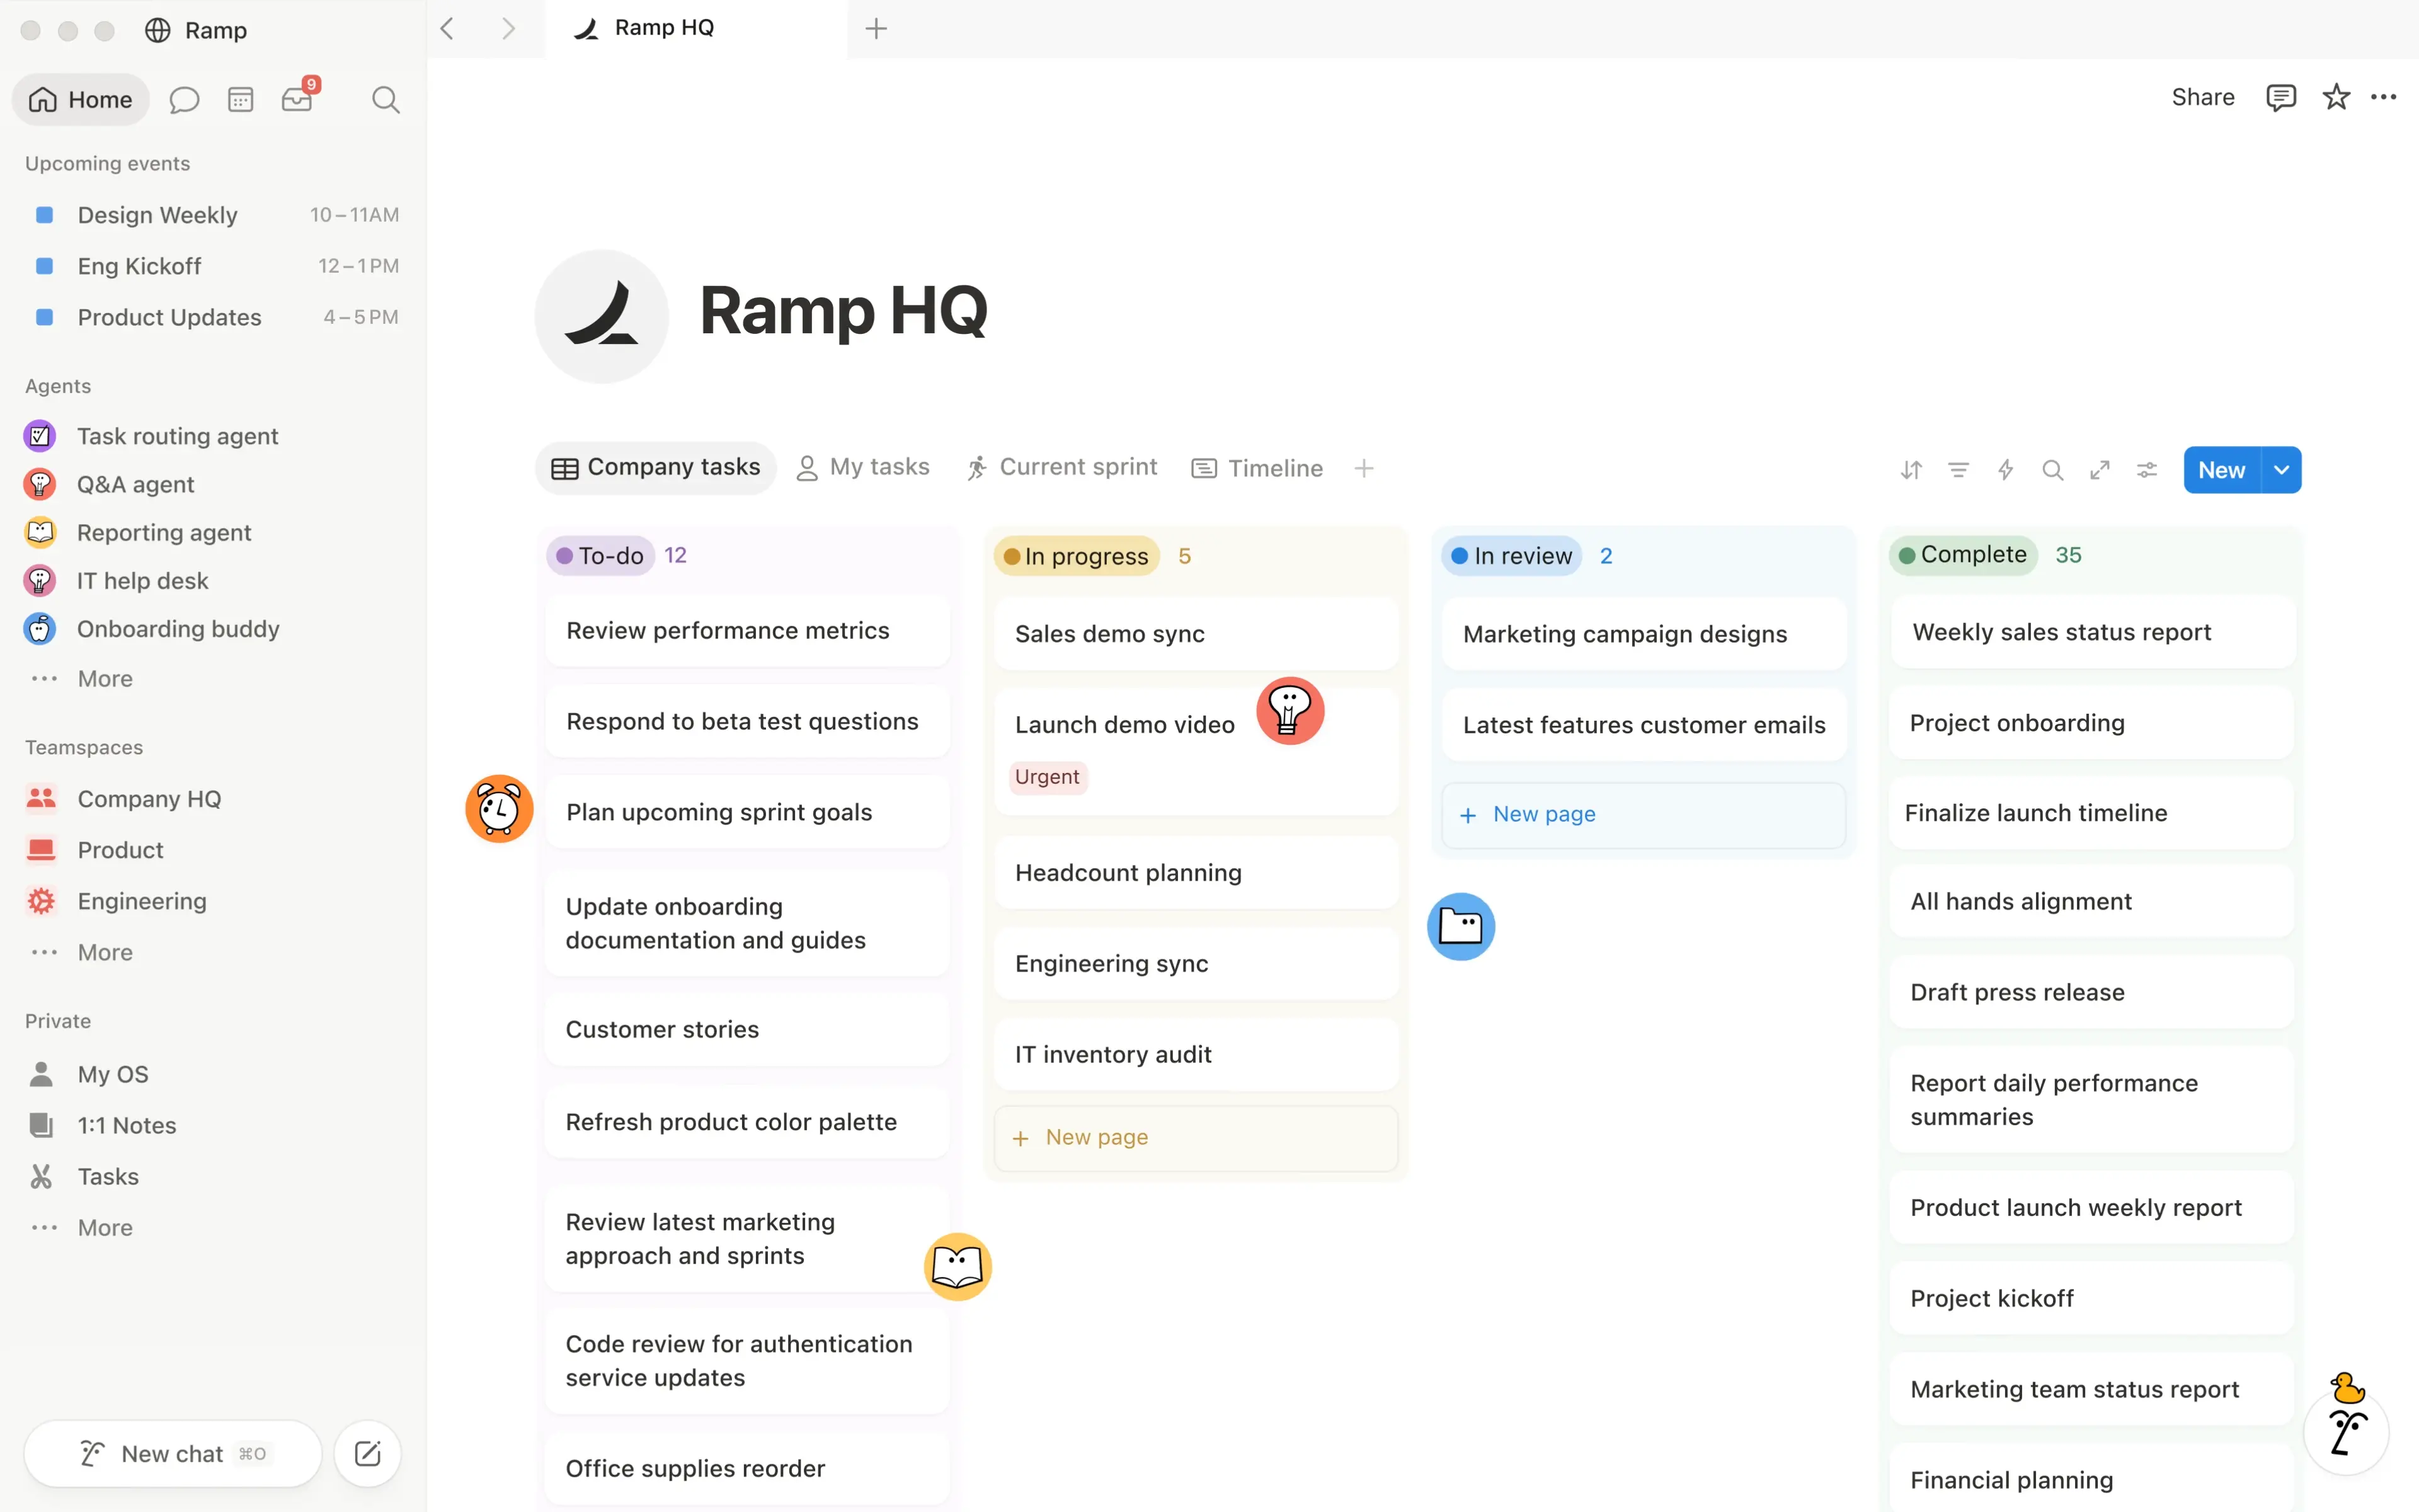Click the Share button

[x=2203, y=97]
